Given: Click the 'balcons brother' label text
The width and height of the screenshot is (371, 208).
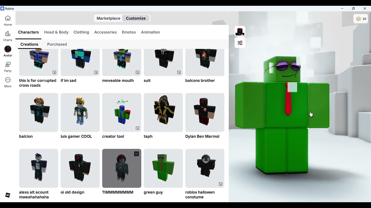Looking at the screenshot, I should 200,81.
